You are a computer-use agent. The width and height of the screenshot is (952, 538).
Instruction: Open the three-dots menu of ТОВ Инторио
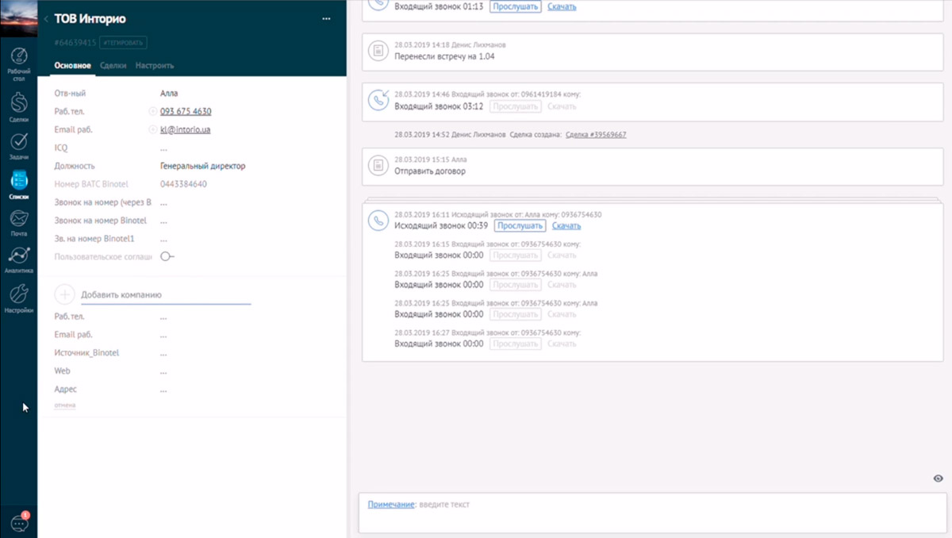pos(326,19)
